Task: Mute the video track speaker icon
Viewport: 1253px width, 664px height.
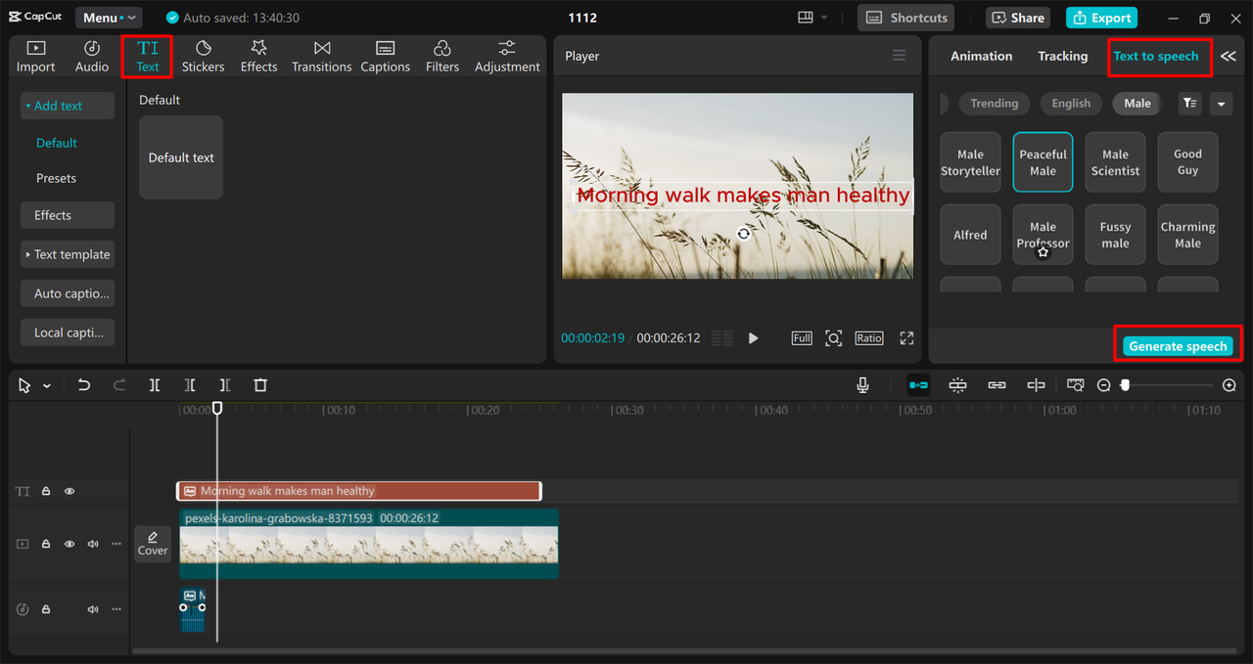Action: [93, 544]
